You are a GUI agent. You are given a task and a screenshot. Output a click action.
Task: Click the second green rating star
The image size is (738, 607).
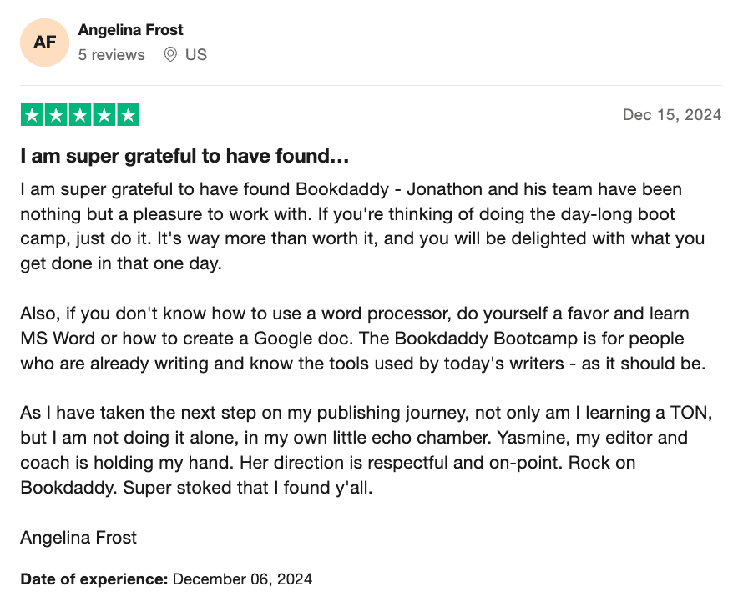tap(56, 115)
